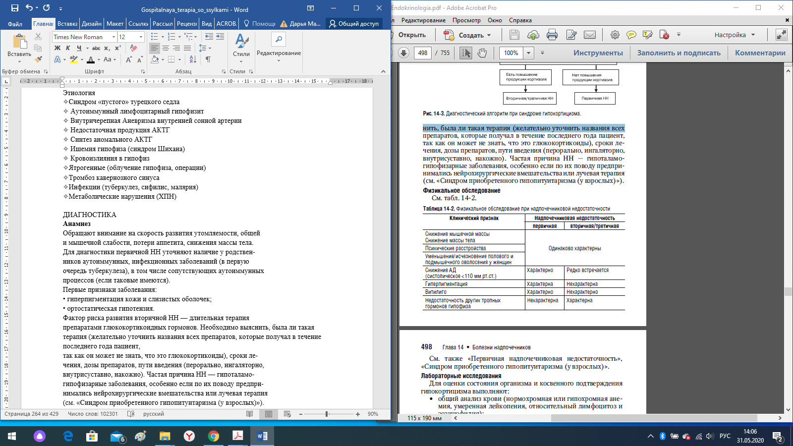Image resolution: width=793 pixels, height=446 pixels.
Task: Choose the text selection tool in Acrobat
Action: click(x=465, y=53)
